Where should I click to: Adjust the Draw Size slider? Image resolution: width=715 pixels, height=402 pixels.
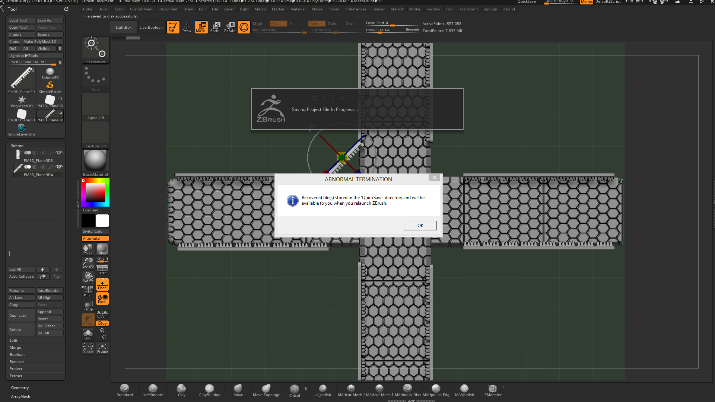393,30
